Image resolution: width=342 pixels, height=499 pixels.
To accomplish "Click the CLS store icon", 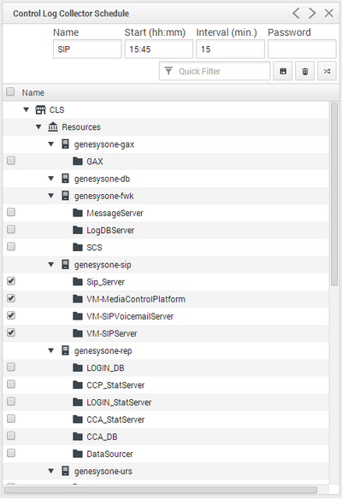I will [x=40, y=110].
